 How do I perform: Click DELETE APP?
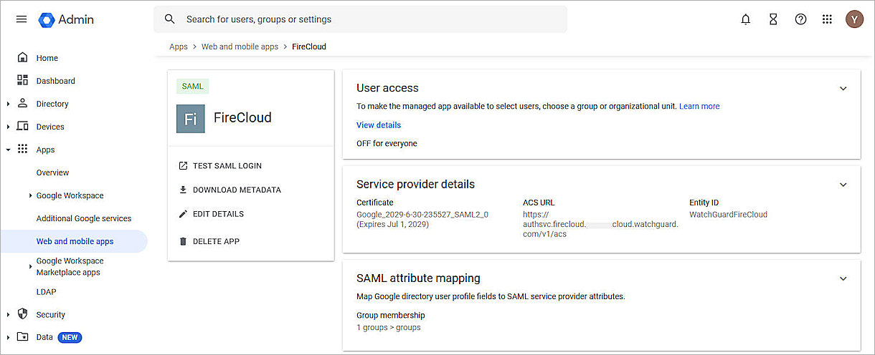pos(216,241)
